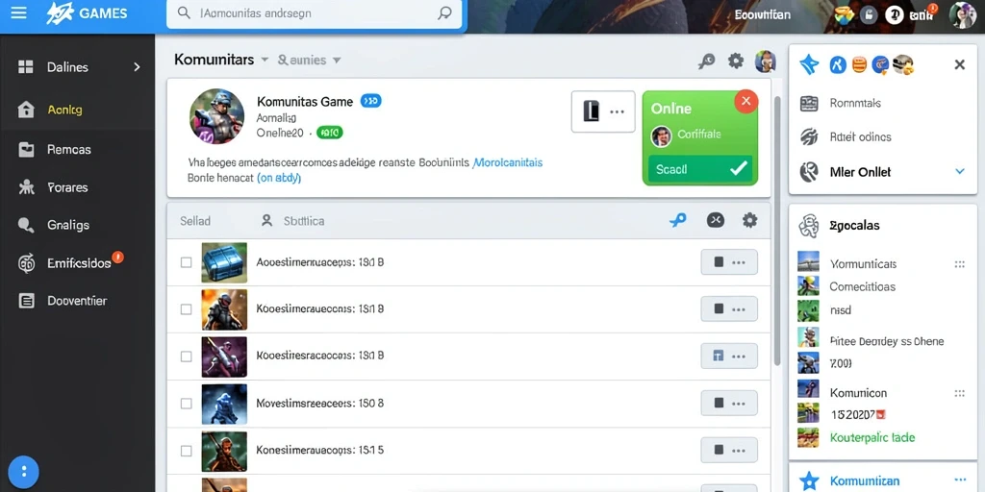Screen dimensions: 985x492
Task: Open the Moroicanitais link
Action: (x=508, y=162)
